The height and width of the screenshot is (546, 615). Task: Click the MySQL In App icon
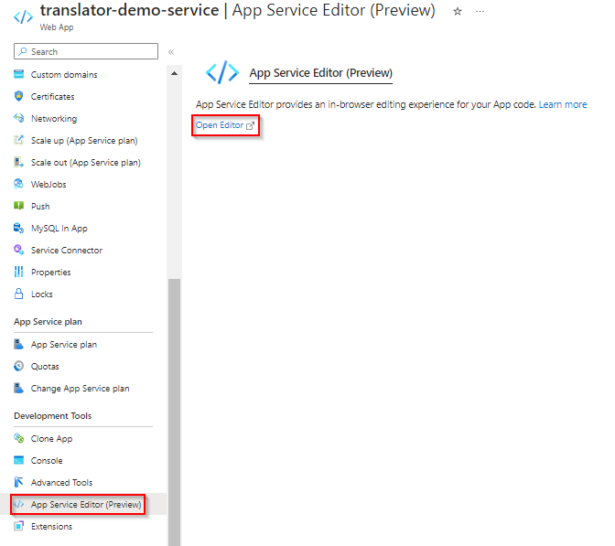tap(19, 228)
